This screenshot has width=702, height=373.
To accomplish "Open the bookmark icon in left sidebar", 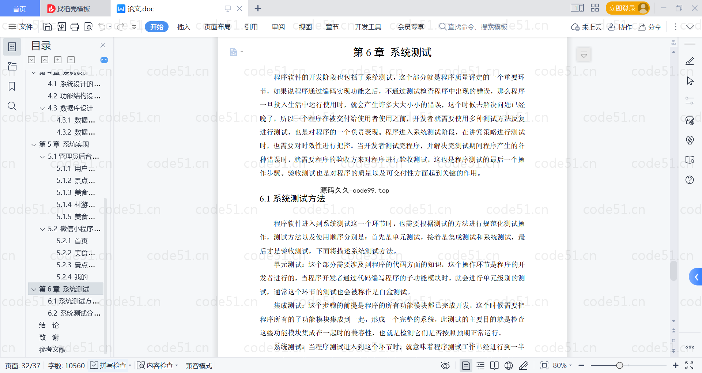I will [12, 86].
